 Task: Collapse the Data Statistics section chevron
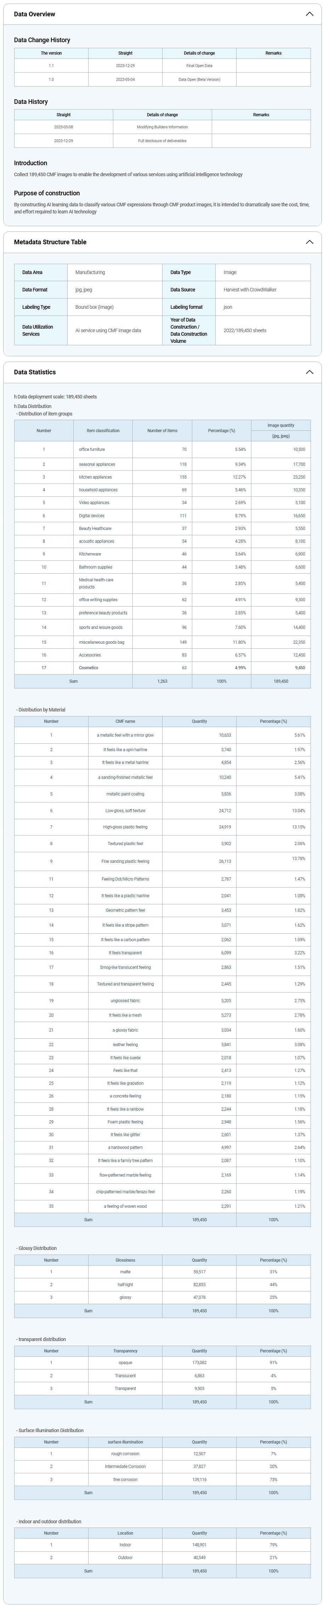[309, 372]
